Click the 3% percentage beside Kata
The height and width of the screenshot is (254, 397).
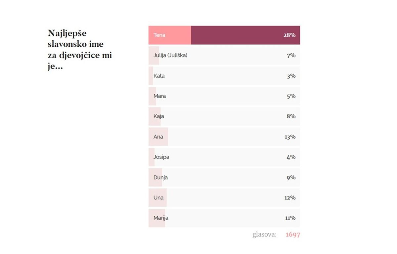pyautogui.click(x=291, y=76)
